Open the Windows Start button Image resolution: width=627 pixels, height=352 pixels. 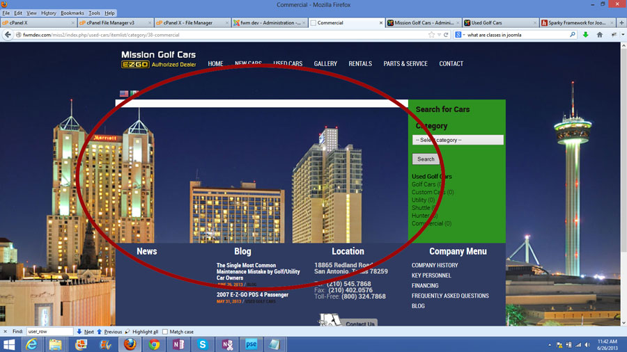[9, 344]
